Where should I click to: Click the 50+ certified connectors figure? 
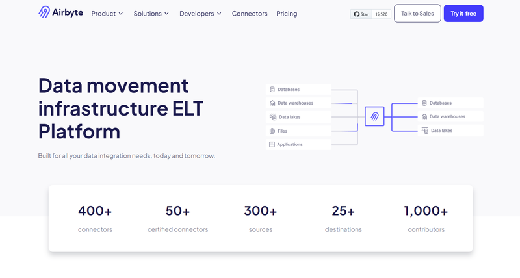pyautogui.click(x=177, y=210)
